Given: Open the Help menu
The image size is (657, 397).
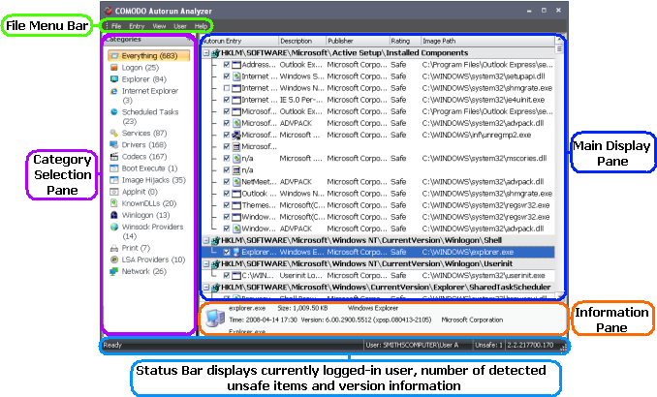Looking at the screenshot, I should pyautogui.click(x=201, y=26).
